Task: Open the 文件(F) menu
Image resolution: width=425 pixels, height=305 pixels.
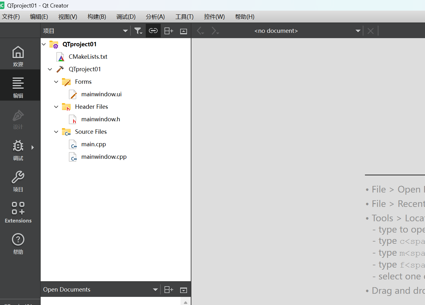Action: (11, 17)
